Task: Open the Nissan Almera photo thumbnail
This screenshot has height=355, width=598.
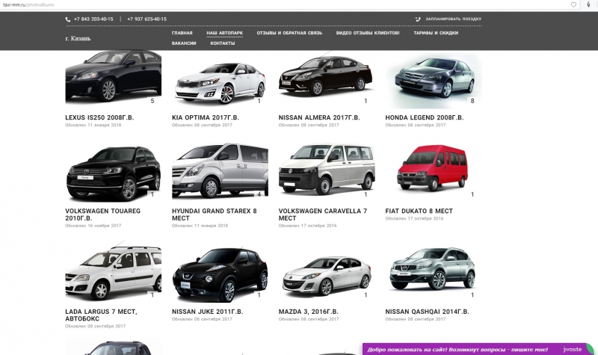Action: [x=327, y=78]
